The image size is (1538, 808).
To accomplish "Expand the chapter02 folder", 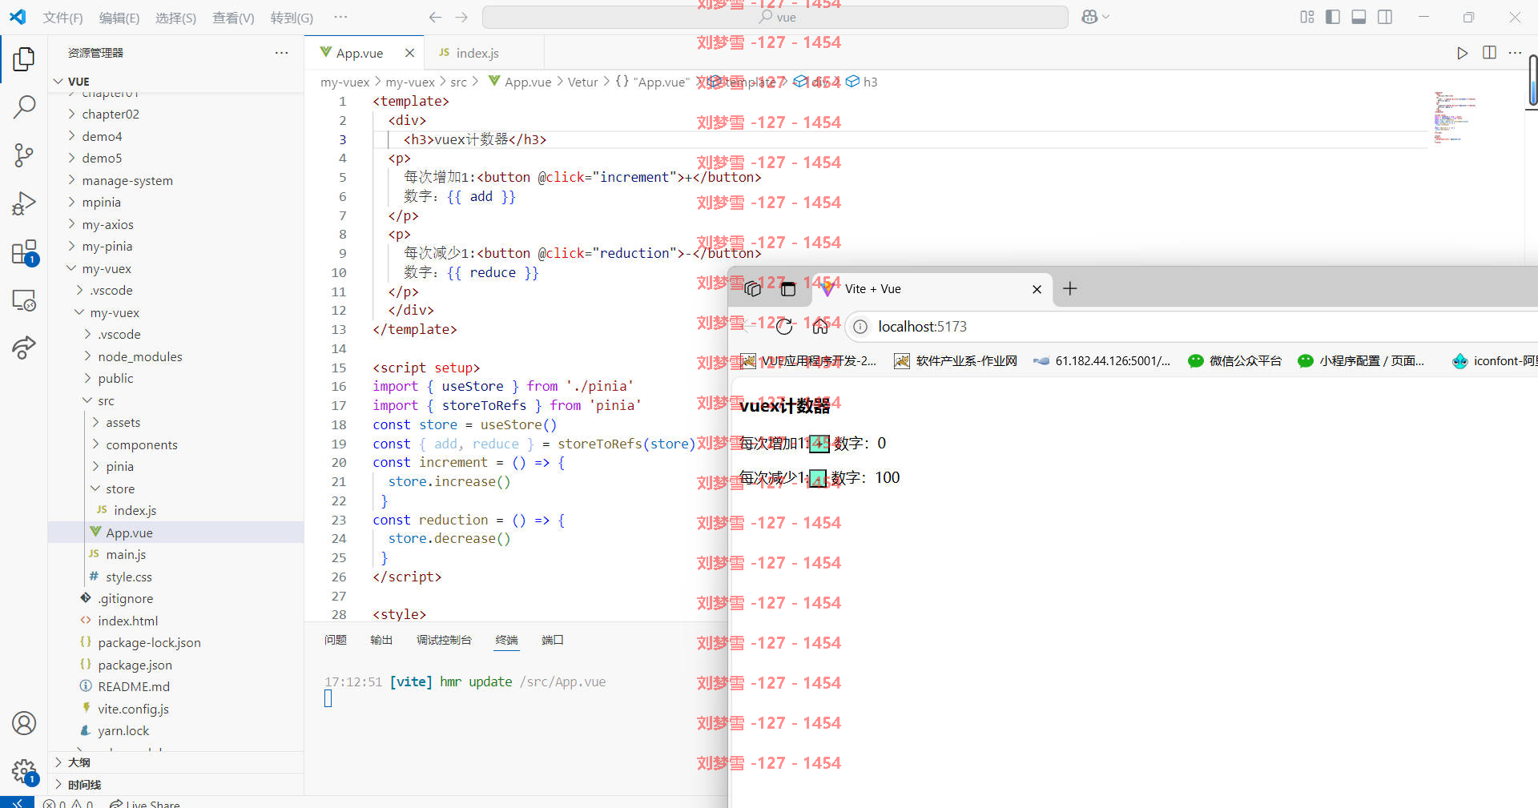I will point(110,114).
